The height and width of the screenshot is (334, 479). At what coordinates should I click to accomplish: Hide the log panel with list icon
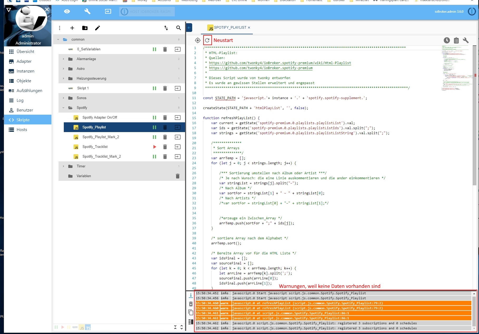click(x=191, y=322)
